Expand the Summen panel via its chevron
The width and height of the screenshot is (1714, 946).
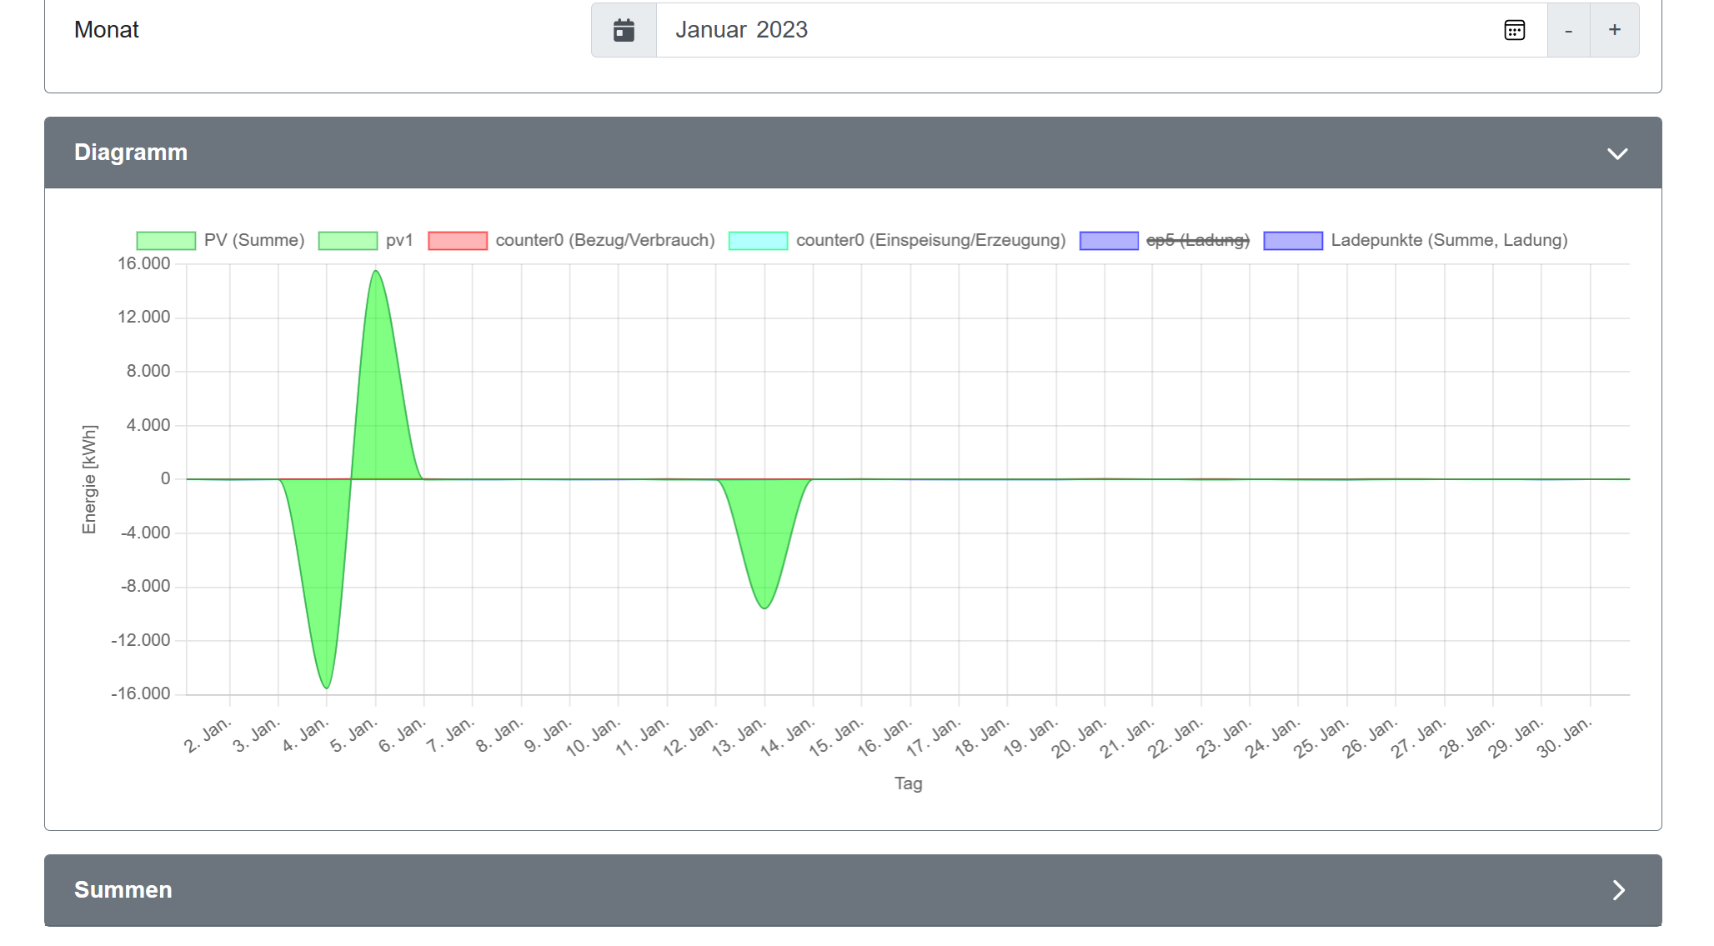coord(1618,890)
